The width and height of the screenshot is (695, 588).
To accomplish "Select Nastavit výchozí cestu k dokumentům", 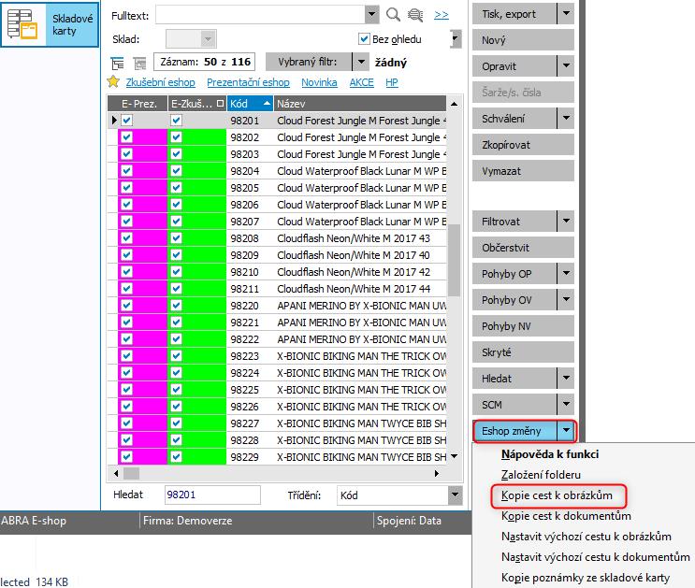I will pos(595,556).
